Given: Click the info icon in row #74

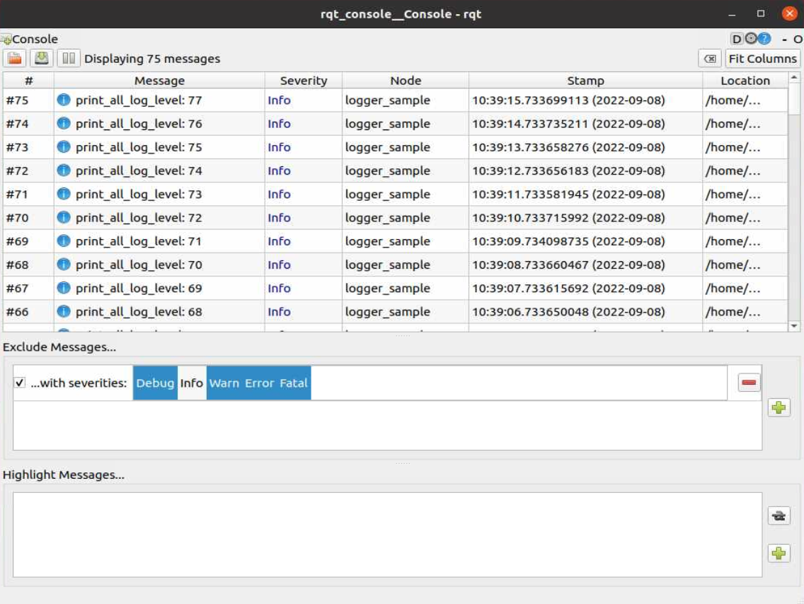Looking at the screenshot, I should pos(64,124).
